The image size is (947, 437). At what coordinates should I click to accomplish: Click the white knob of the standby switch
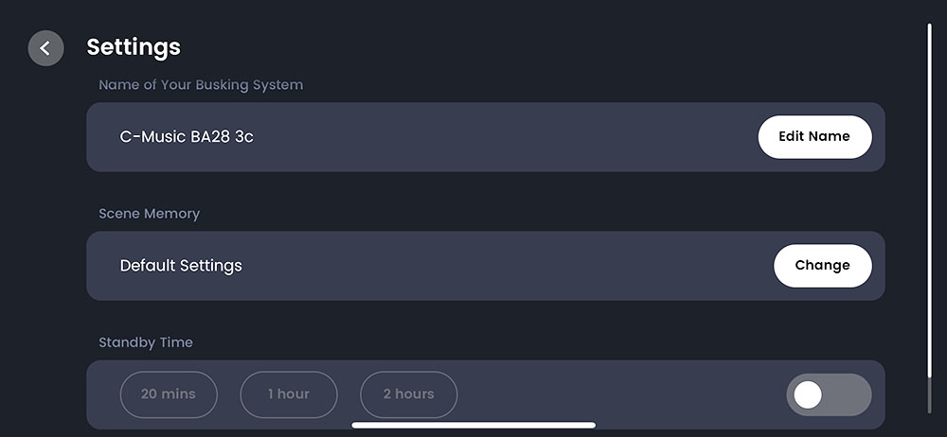[808, 394]
